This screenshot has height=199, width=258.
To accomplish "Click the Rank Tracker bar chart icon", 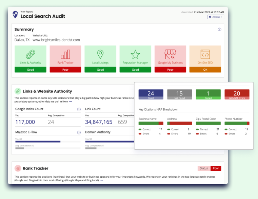I will click(x=65, y=54).
